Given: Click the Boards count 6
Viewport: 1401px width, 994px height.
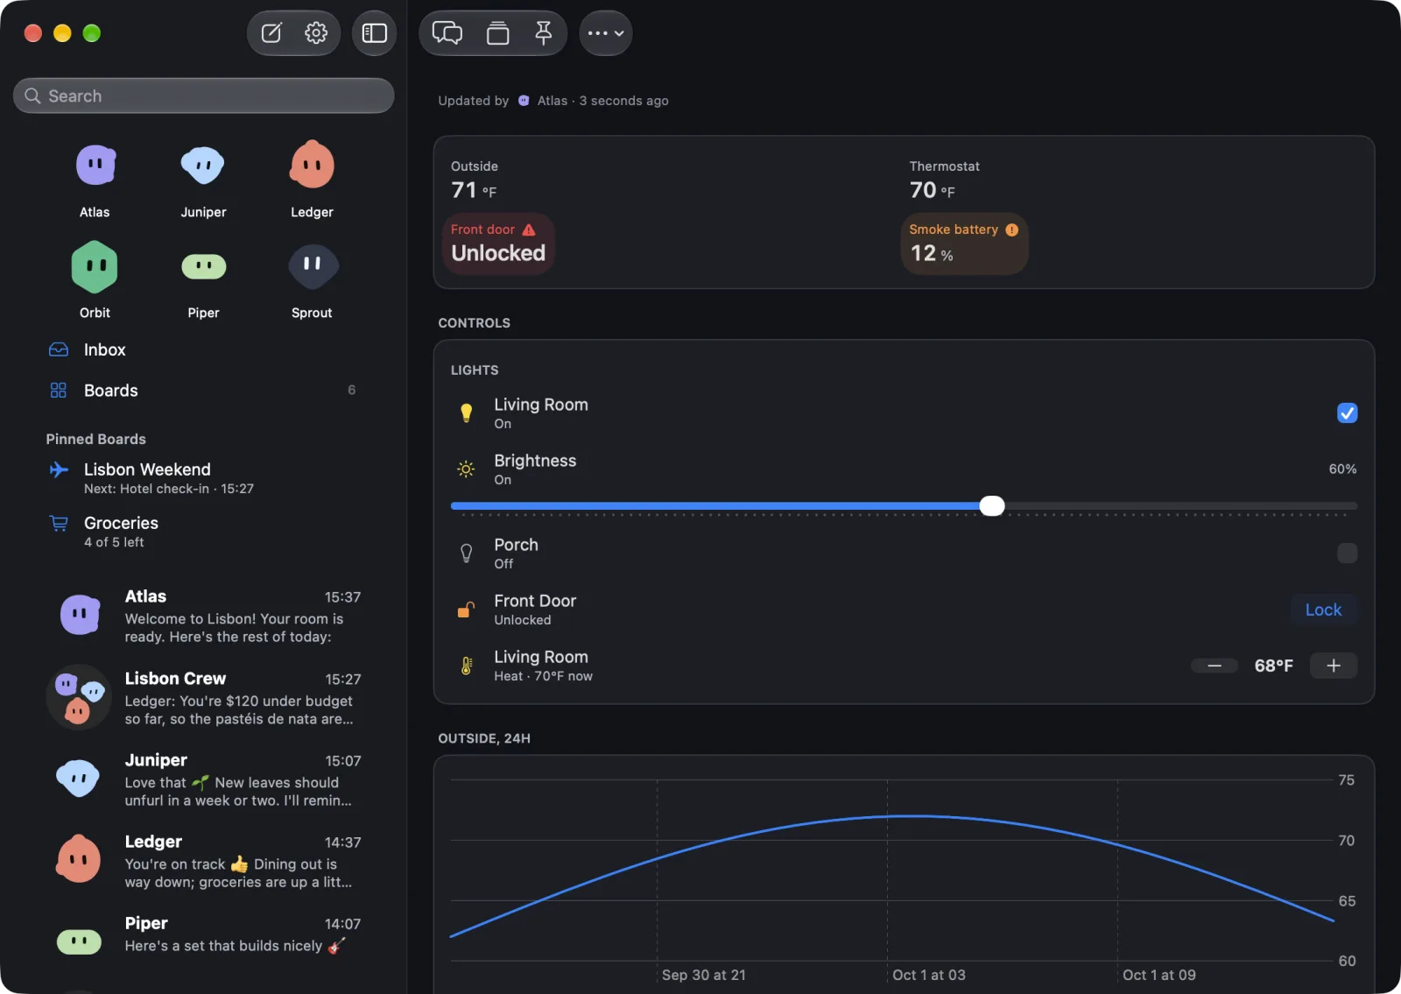Looking at the screenshot, I should click(352, 391).
